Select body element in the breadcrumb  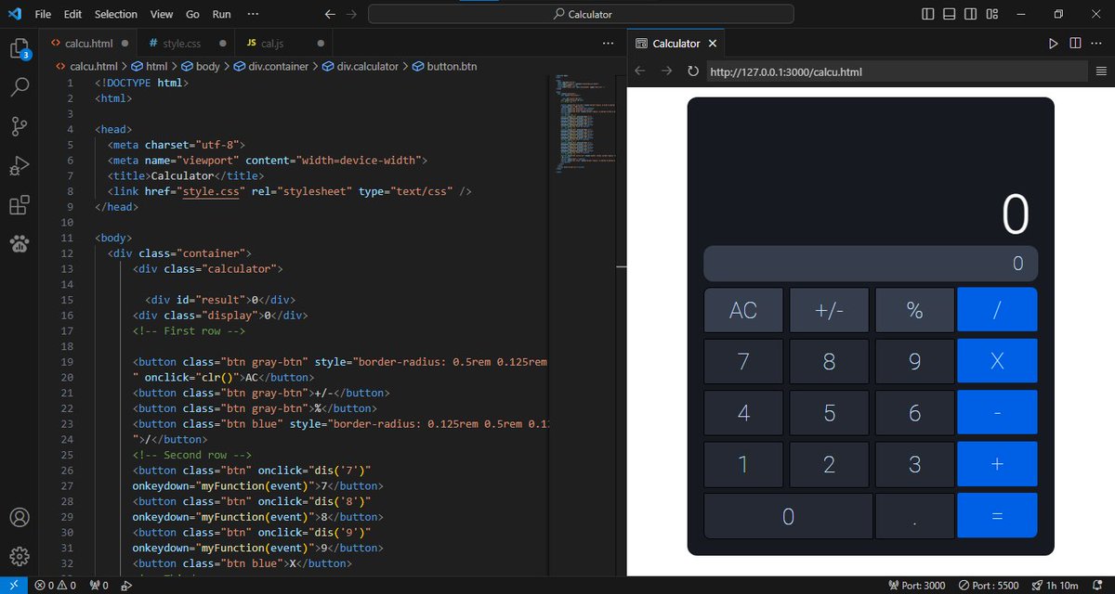tap(201, 66)
